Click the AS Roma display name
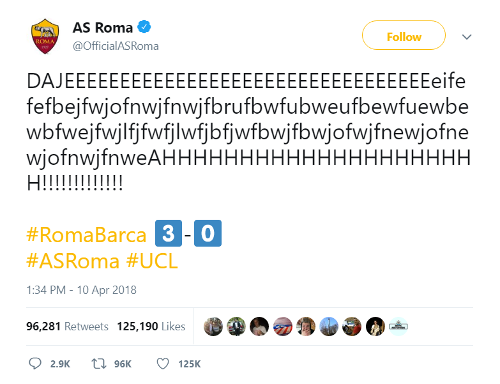This screenshot has width=500, height=384. [x=103, y=27]
